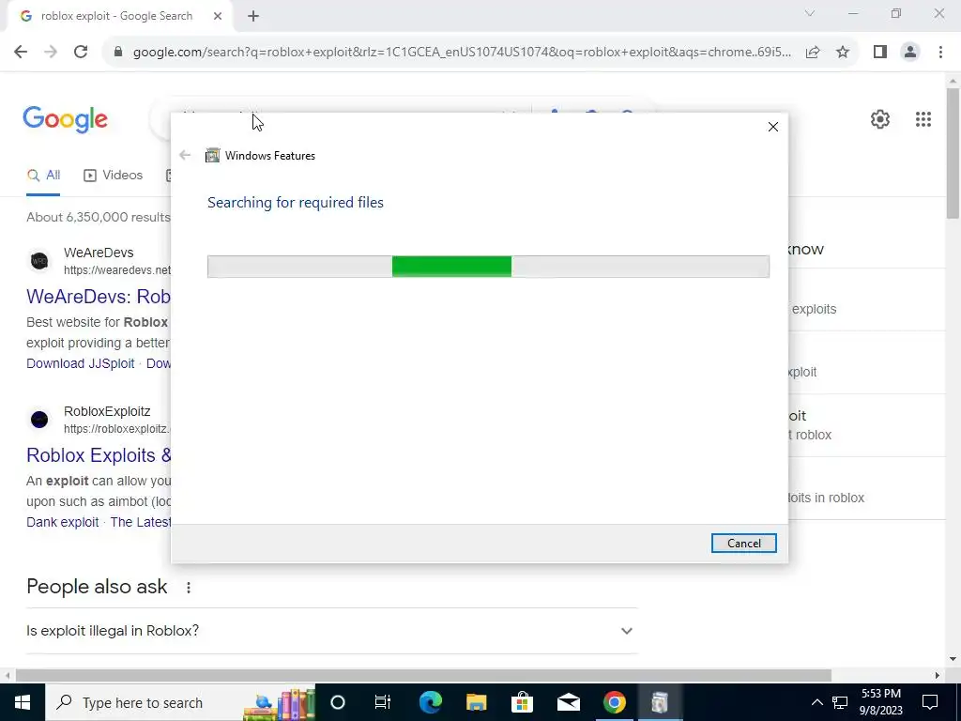The image size is (961, 721).
Task: Go back in Chrome browser
Action: tap(21, 52)
